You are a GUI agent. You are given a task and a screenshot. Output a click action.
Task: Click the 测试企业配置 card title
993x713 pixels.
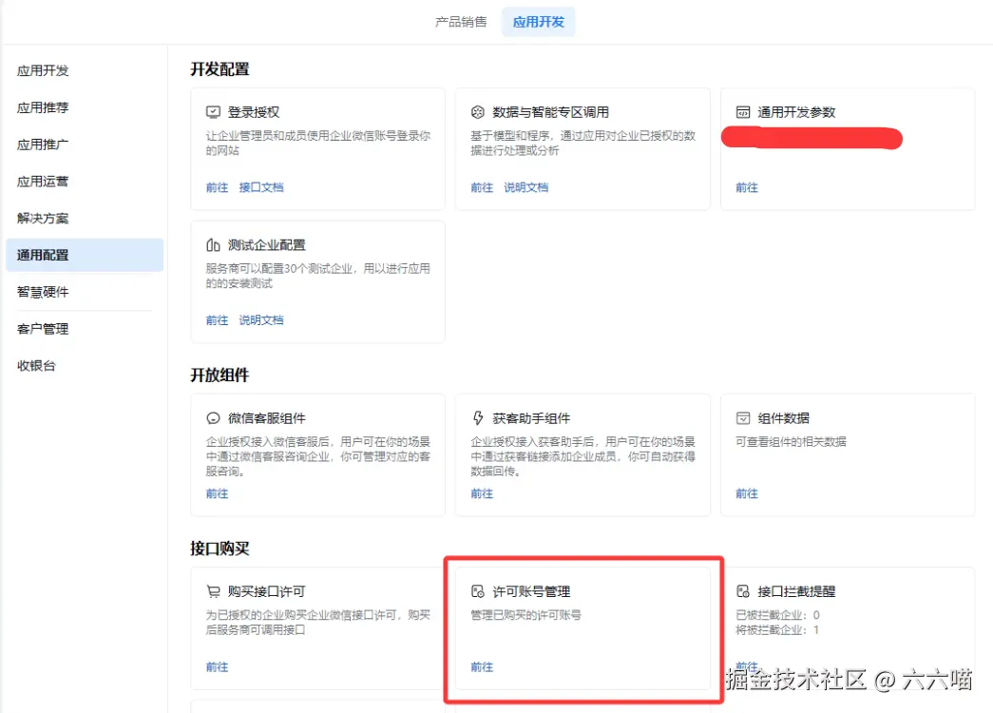(267, 244)
